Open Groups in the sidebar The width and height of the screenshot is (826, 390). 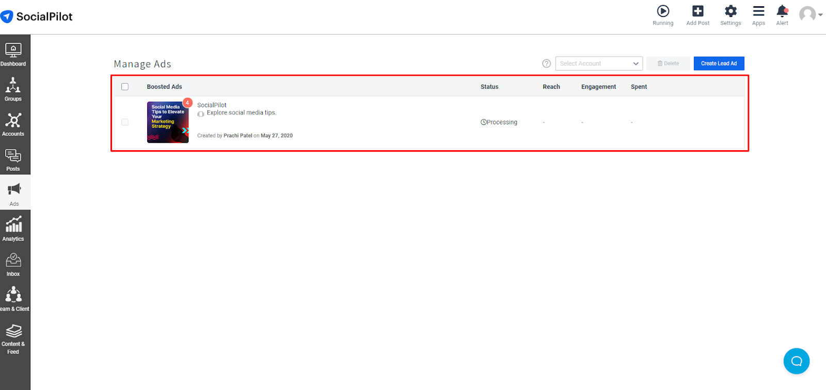(13, 89)
